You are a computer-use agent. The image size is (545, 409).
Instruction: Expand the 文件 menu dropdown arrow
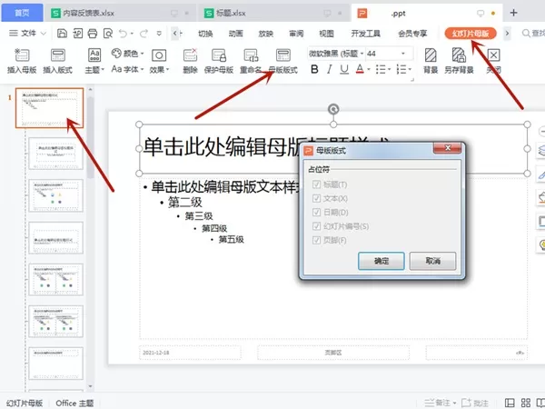pyautogui.click(x=44, y=34)
